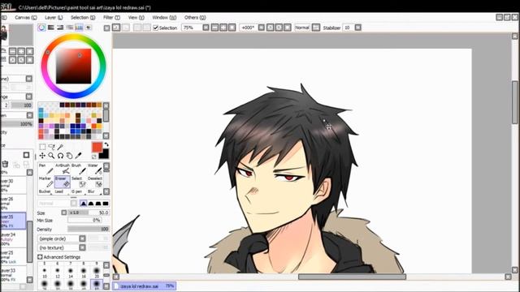Select the AirBrush tool
The height and width of the screenshot is (292, 520).
point(63,170)
